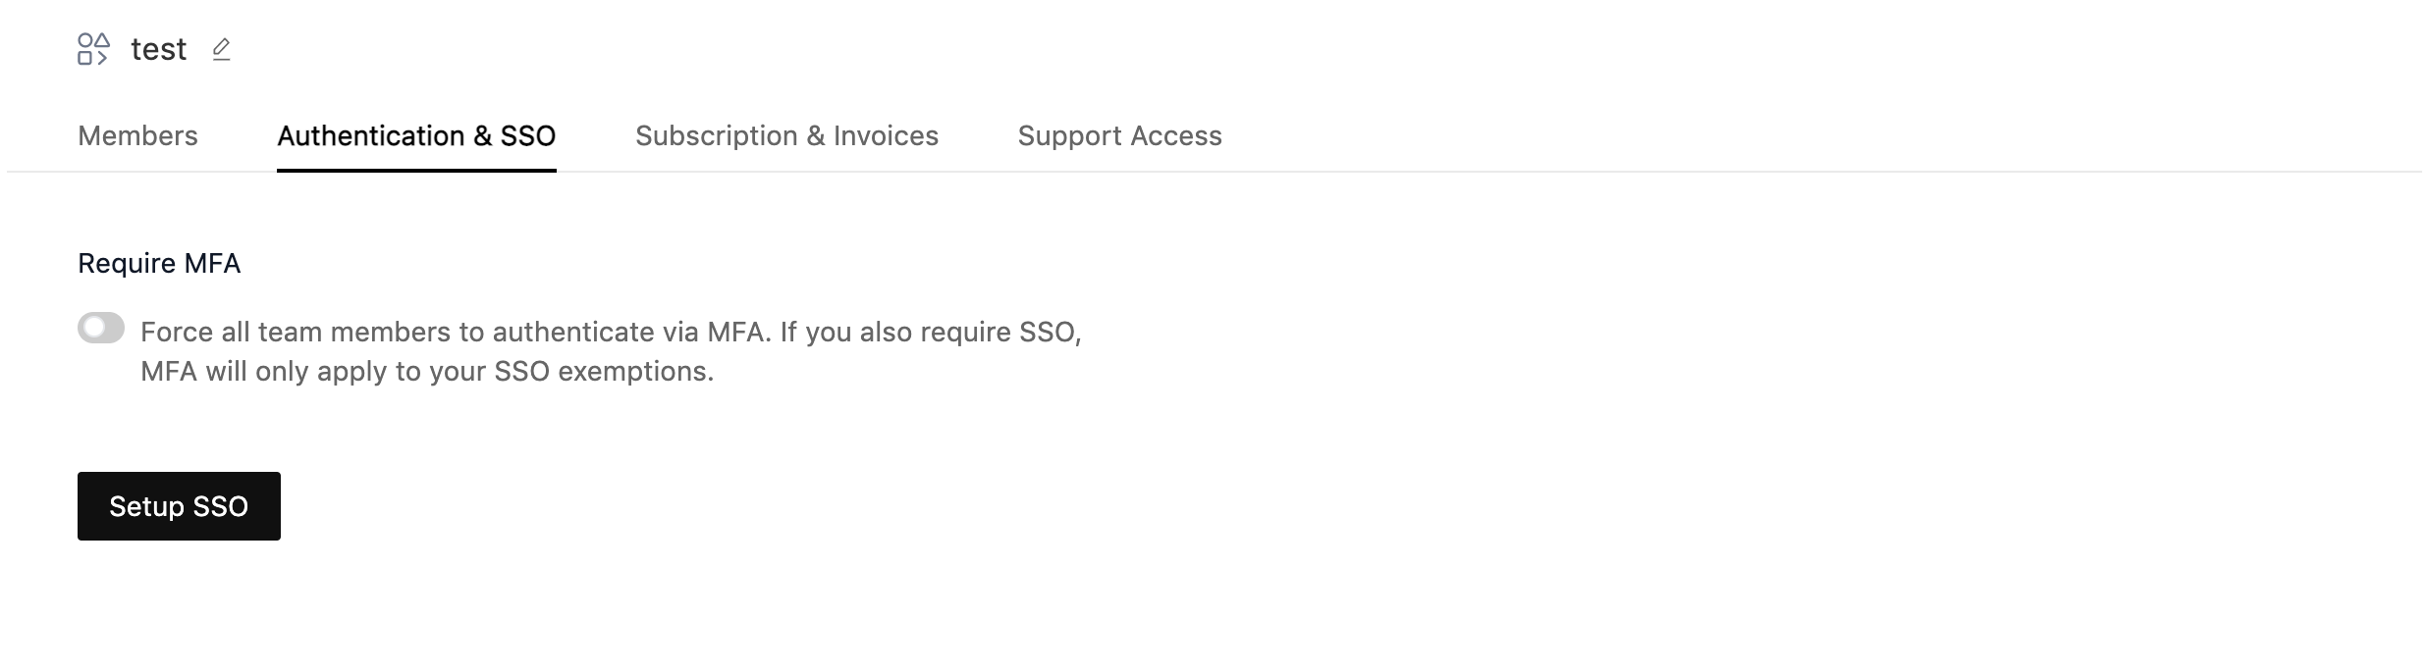Open the Subscription & Invoices tab
Image resolution: width=2430 pixels, height=672 pixels.
tap(786, 135)
